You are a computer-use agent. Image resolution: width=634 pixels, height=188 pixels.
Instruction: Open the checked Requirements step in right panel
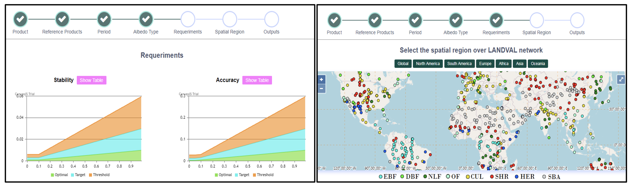[496, 20]
